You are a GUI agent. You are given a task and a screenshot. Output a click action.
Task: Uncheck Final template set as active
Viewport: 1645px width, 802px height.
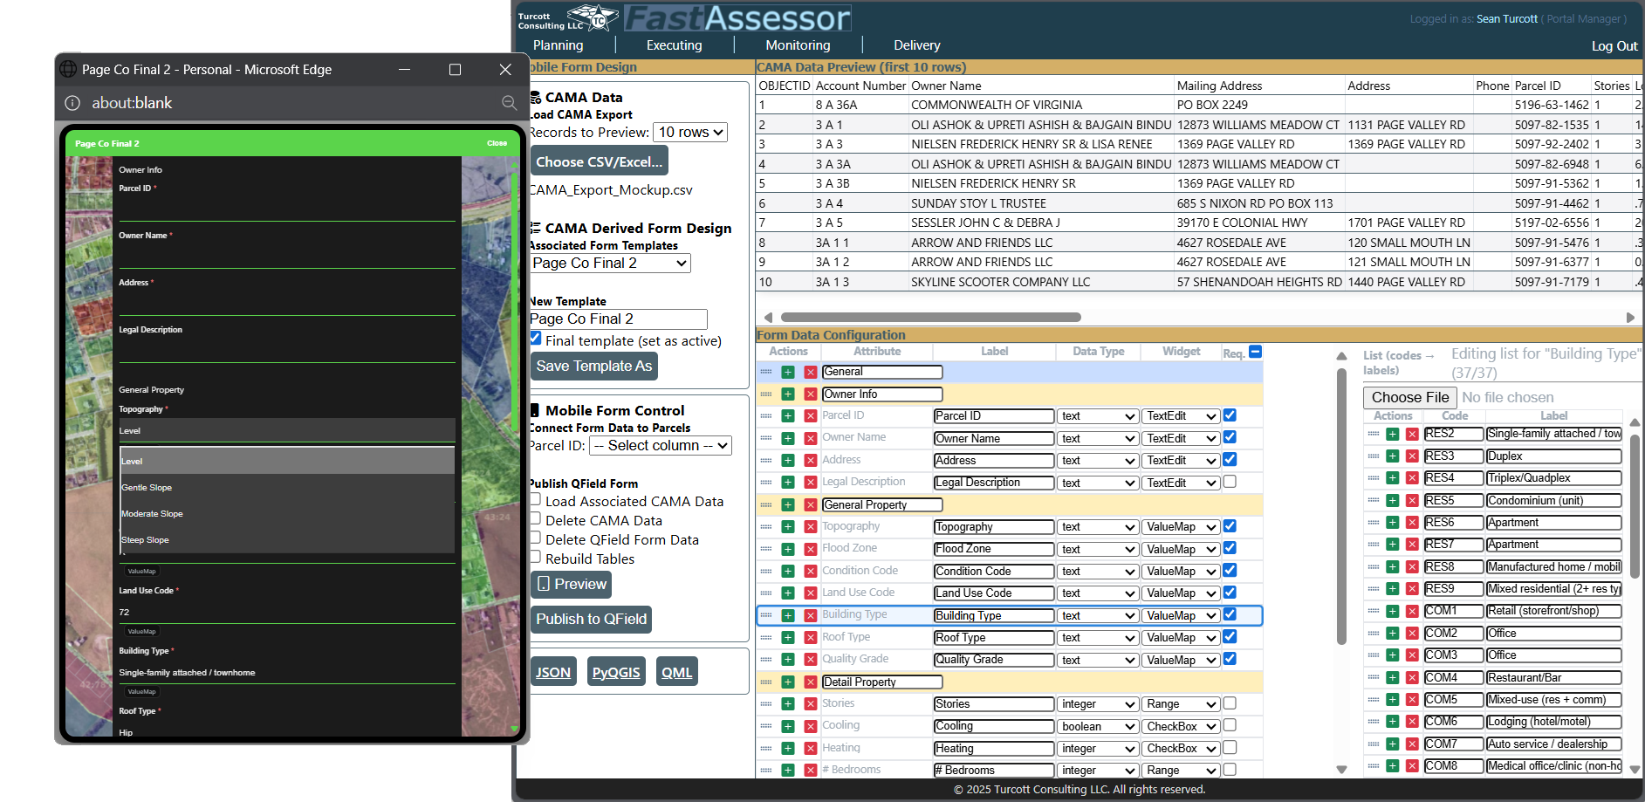tap(536, 339)
